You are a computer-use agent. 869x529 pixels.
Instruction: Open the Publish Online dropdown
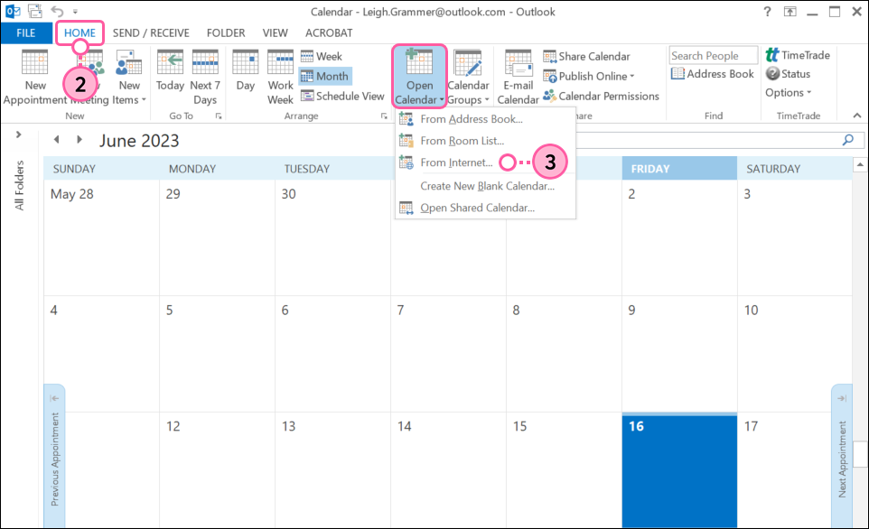click(589, 76)
